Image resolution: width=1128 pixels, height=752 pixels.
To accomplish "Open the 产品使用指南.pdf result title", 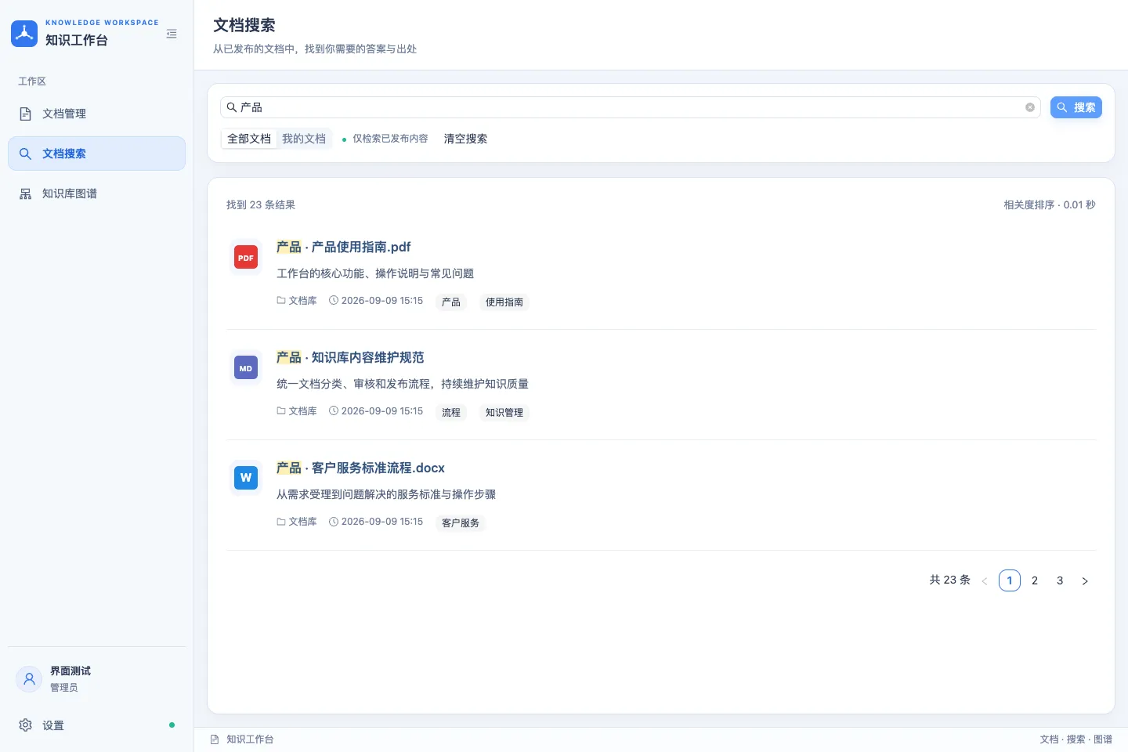I will pyautogui.click(x=343, y=247).
